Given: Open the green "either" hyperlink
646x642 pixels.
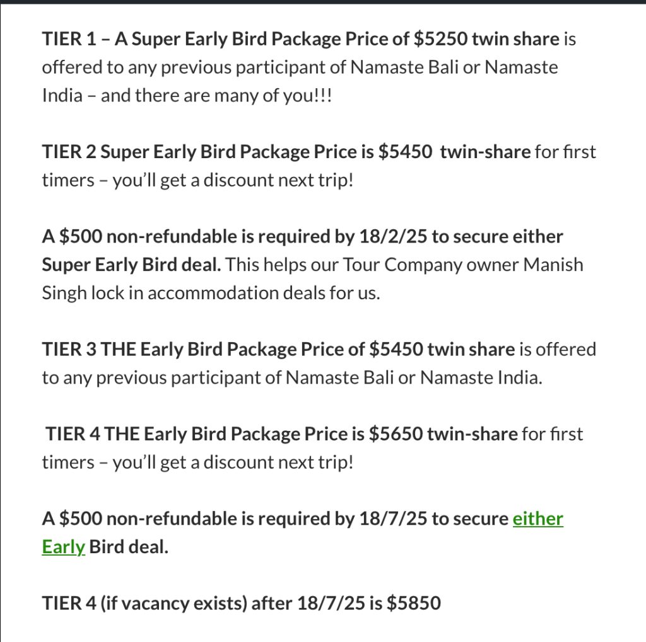Looking at the screenshot, I should click(x=537, y=519).
